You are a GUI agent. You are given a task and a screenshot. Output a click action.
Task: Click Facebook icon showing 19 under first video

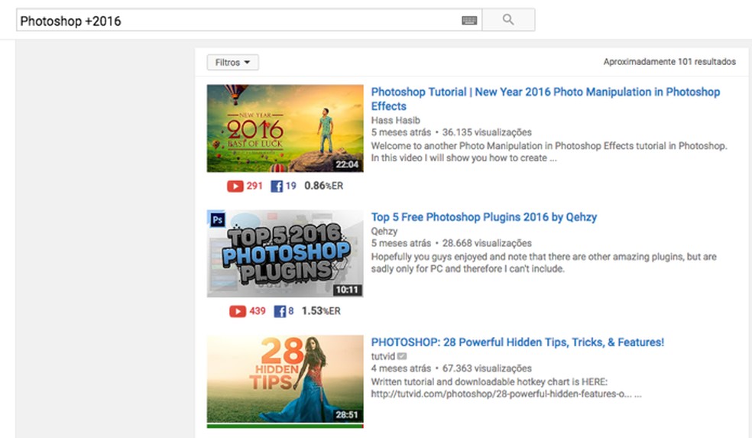(x=277, y=187)
